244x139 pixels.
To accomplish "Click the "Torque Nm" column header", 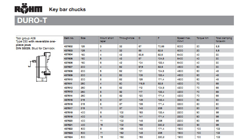I will (202, 38).
